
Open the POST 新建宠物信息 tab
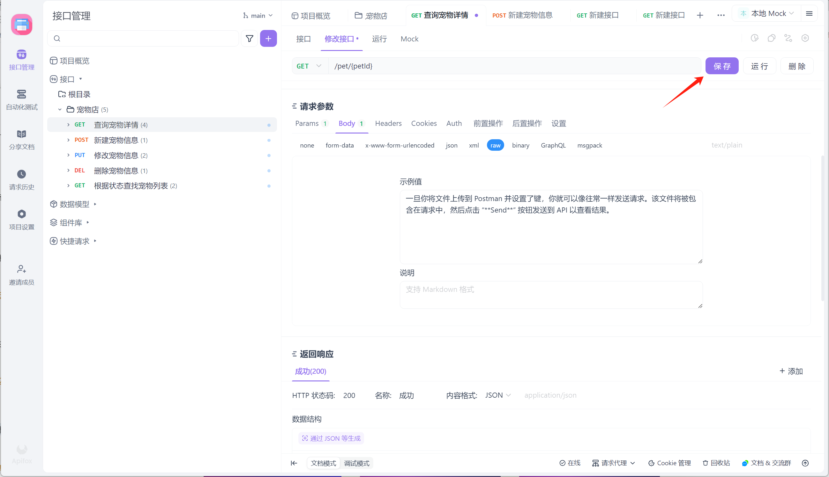[522, 15]
